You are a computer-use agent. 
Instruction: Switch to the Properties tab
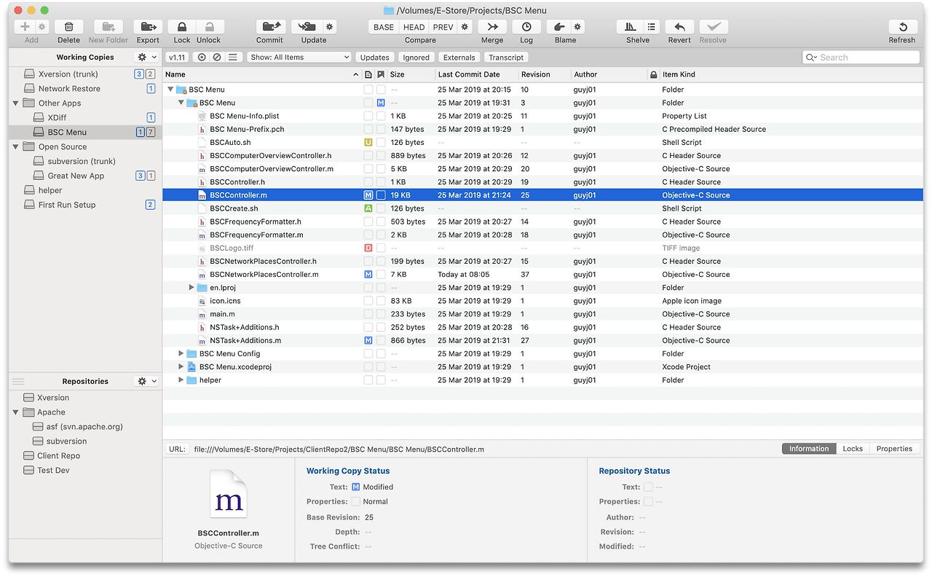pyautogui.click(x=894, y=449)
